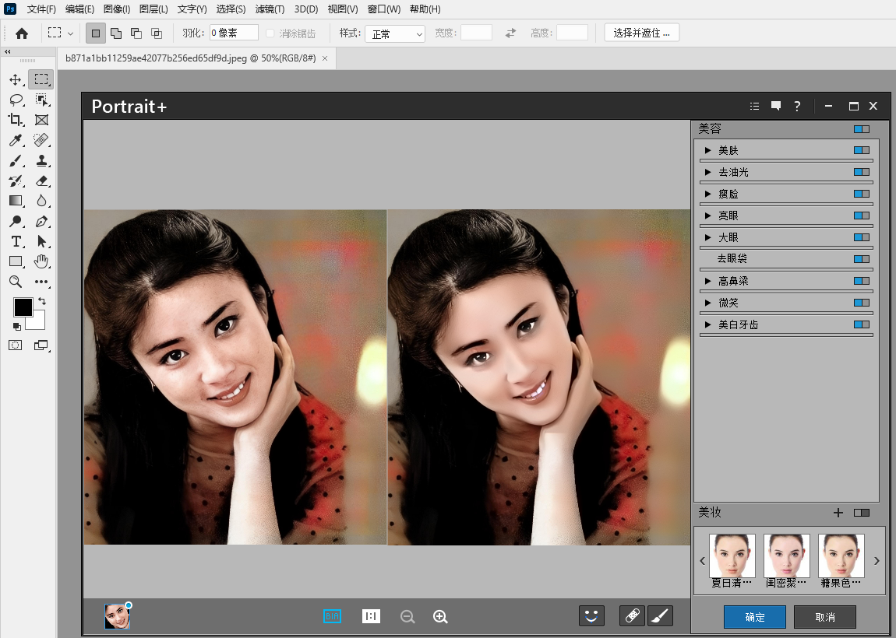Click the foreground color swatch

tap(23, 307)
